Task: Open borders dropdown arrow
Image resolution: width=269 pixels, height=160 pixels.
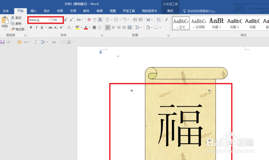Action: [x=160, y=27]
